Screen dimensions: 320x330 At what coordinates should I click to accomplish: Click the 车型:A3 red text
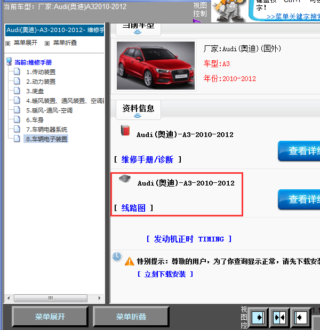[x=217, y=63]
